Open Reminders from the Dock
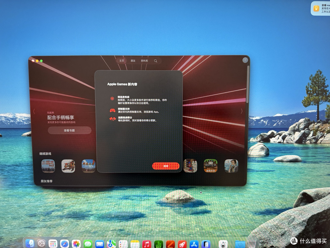330x248 pixels. coord(123,244)
